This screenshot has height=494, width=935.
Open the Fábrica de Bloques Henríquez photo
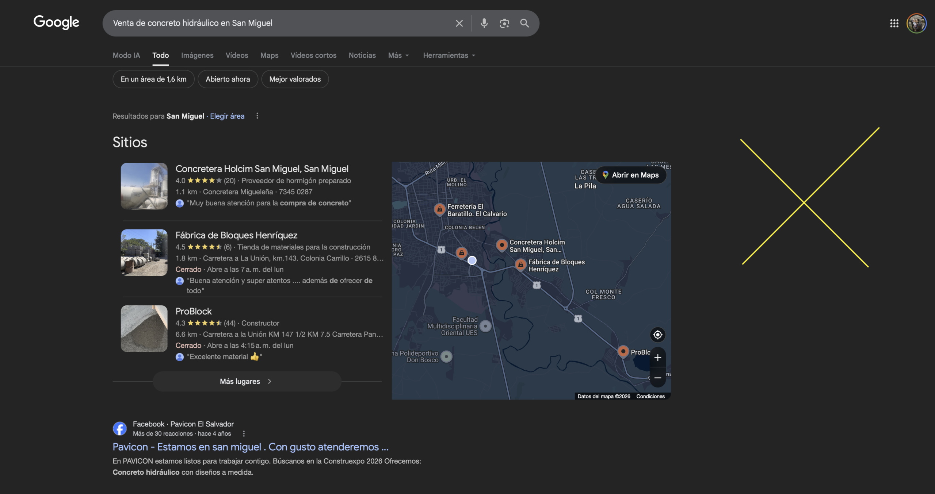pos(144,252)
